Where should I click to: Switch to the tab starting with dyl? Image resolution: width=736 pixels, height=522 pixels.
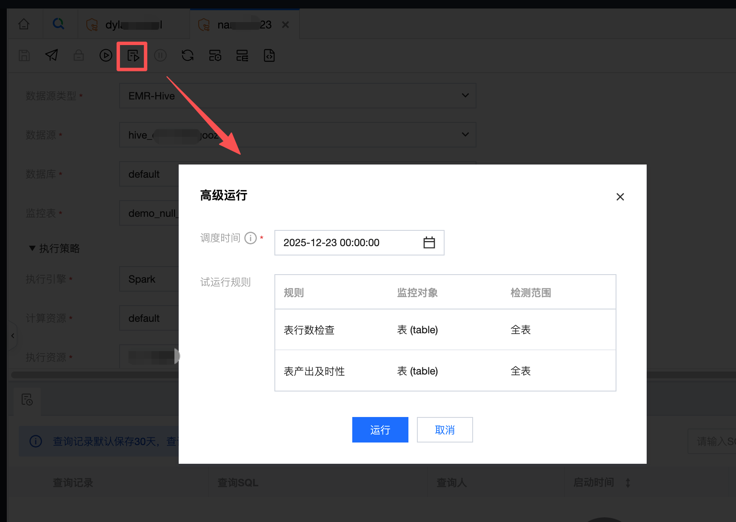pos(134,25)
